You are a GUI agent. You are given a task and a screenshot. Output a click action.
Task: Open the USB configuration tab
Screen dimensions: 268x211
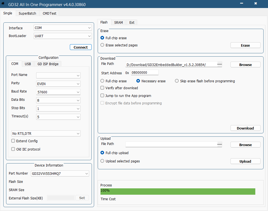coord(28,64)
